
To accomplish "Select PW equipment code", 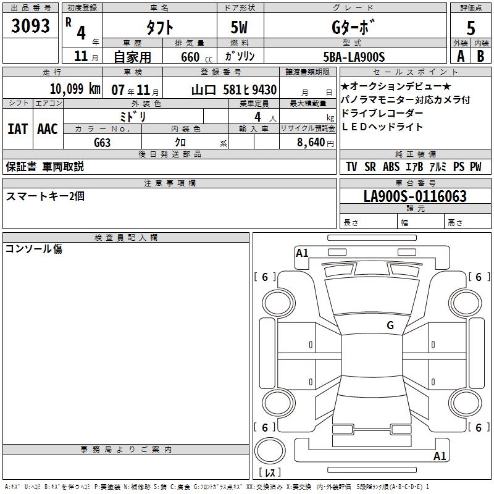I will coord(475,167).
